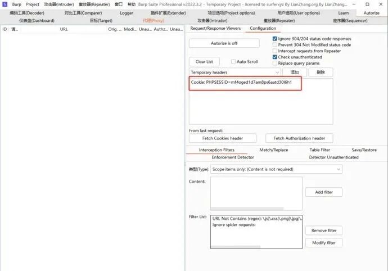
Task: Click the Autorize is off button
Action: [224, 43]
